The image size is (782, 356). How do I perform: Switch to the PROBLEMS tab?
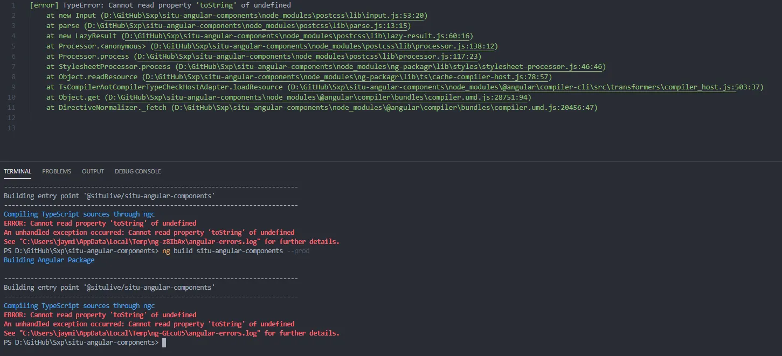[57, 171]
